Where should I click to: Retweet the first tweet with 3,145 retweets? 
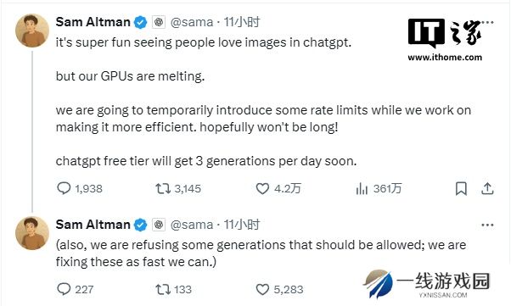coord(163,188)
